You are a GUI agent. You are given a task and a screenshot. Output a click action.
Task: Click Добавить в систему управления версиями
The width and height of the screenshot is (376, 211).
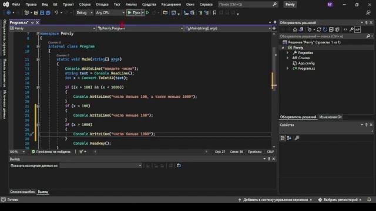(276, 199)
